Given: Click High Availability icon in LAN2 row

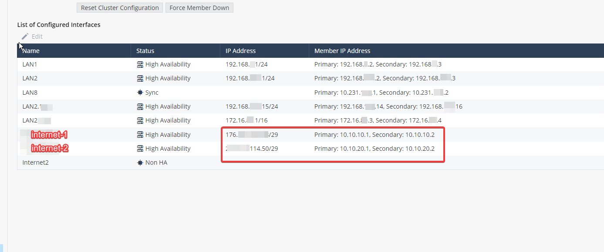Looking at the screenshot, I should pyautogui.click(x=140, y=78).
